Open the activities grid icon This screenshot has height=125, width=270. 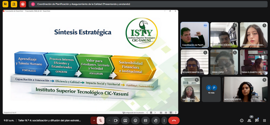(x=264, y=120)
